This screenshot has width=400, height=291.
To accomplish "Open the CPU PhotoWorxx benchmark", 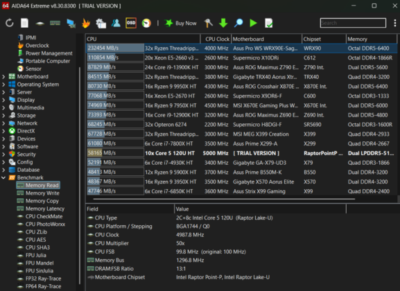I will pyautogui.click(x=41, y=224).
